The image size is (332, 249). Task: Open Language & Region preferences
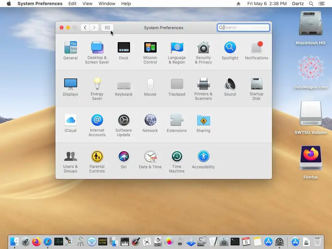pyautogui.click(x=177, y=53)
